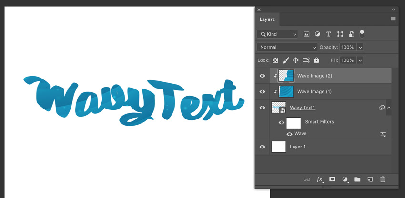Open the Normal blend mode dropdown
Image resolution: width=405 pixels, height=198 pixels.
[287, 47]
